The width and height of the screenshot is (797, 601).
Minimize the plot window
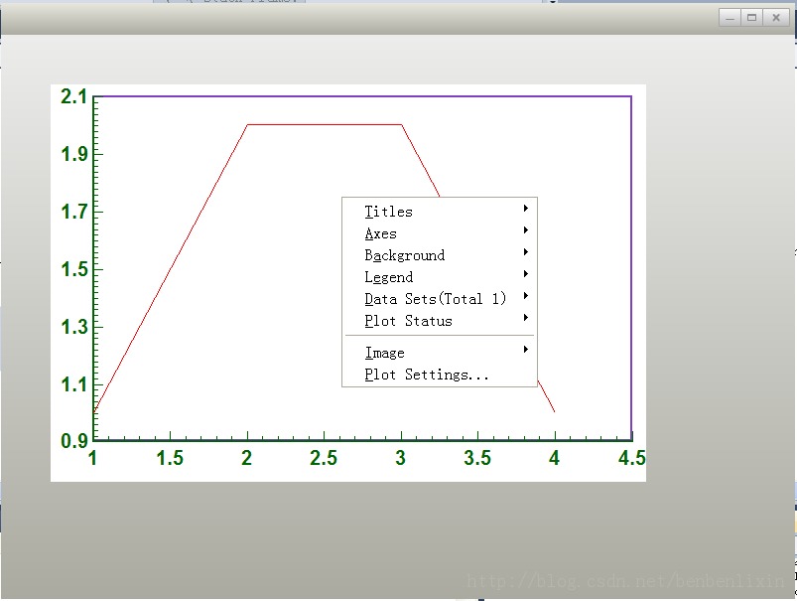click(730, 18)
